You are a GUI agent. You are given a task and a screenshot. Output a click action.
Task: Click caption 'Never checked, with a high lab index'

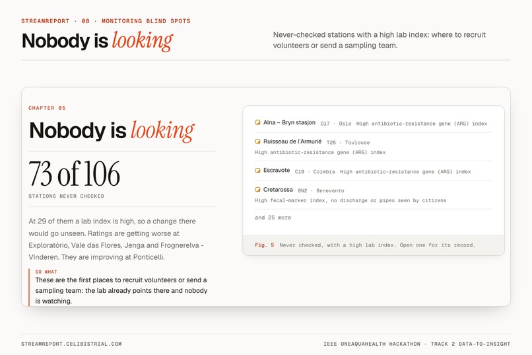(x=378, y=245)
